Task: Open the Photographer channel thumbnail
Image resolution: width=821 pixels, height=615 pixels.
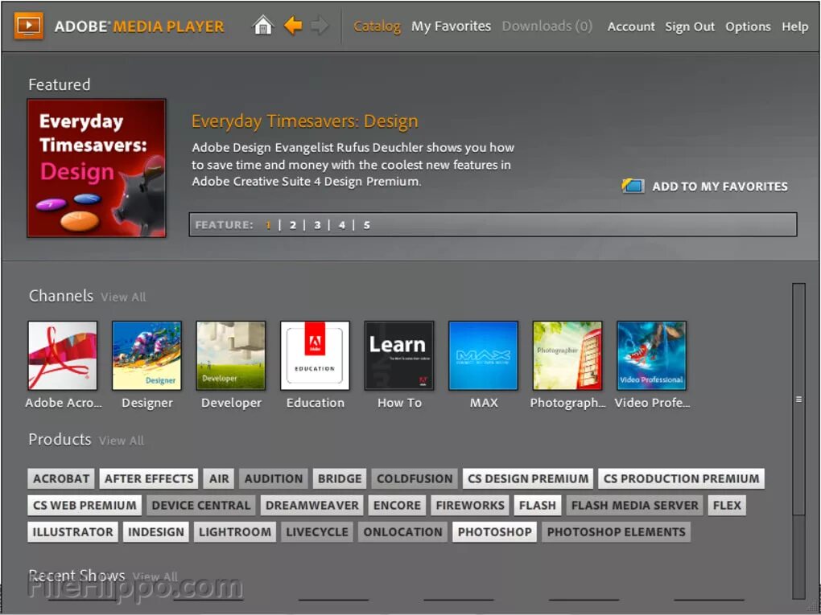Action: tap(567, 355)
